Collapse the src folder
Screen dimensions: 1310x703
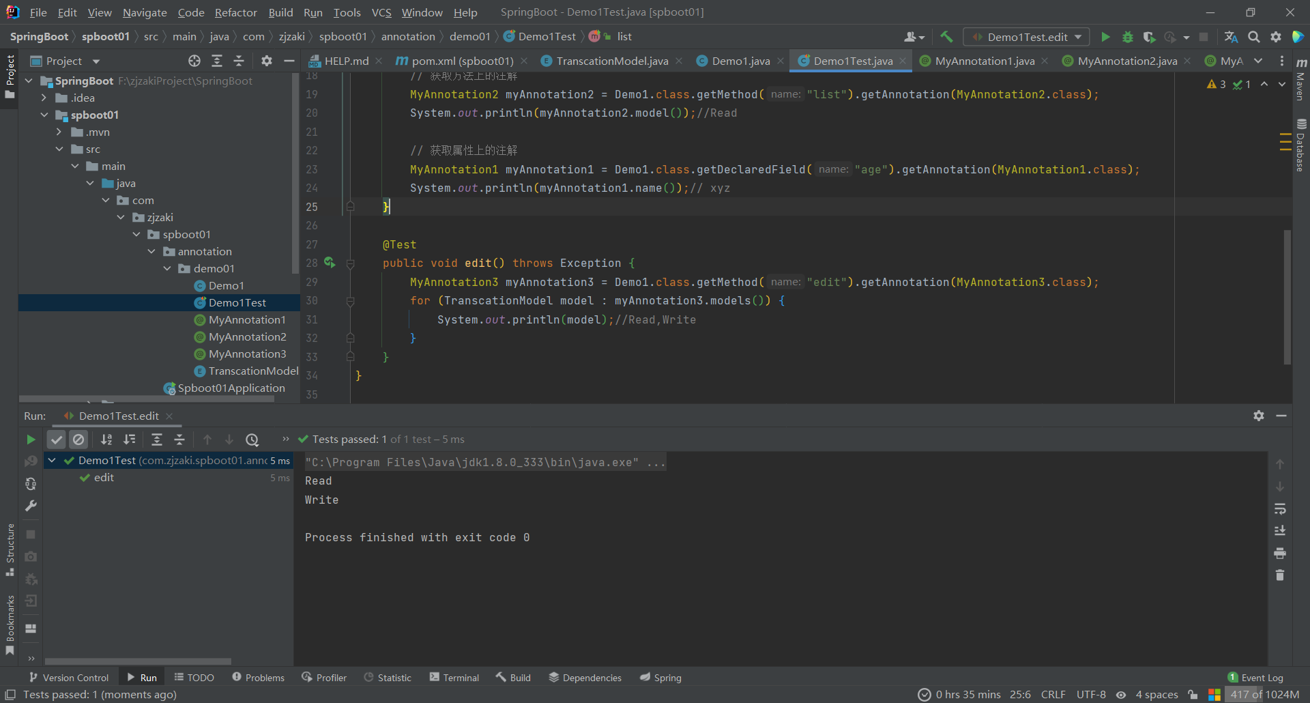[59, 149]
